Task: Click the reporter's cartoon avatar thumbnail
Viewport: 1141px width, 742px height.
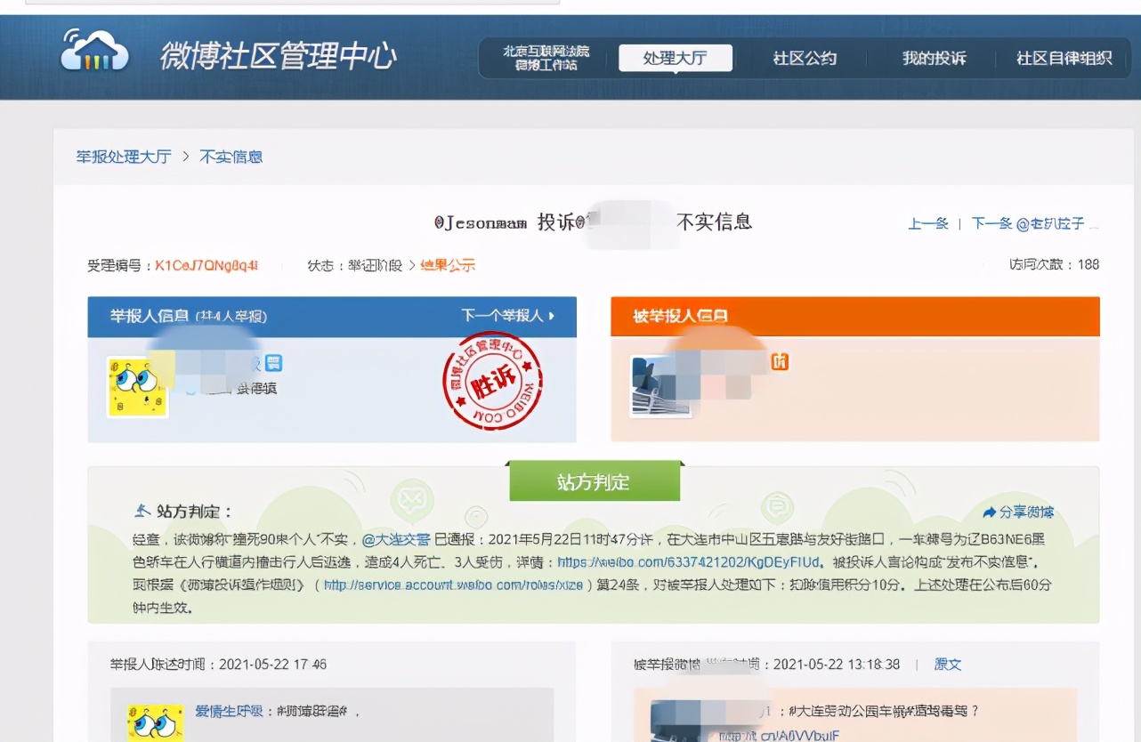Action: 138,387
